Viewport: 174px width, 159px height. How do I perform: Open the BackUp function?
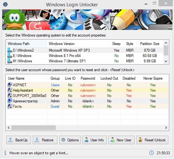click(19, 140)
